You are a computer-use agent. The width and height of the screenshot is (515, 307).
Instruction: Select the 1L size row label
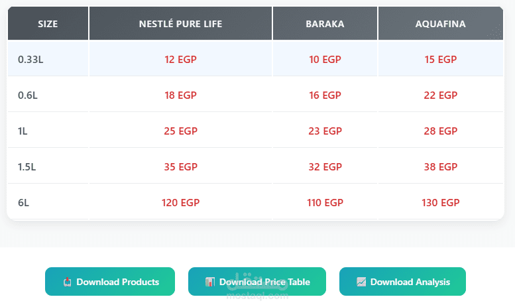coord(23,131)
